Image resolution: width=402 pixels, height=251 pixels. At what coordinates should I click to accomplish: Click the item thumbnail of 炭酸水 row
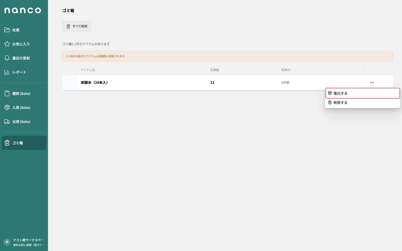pos(70,83)
